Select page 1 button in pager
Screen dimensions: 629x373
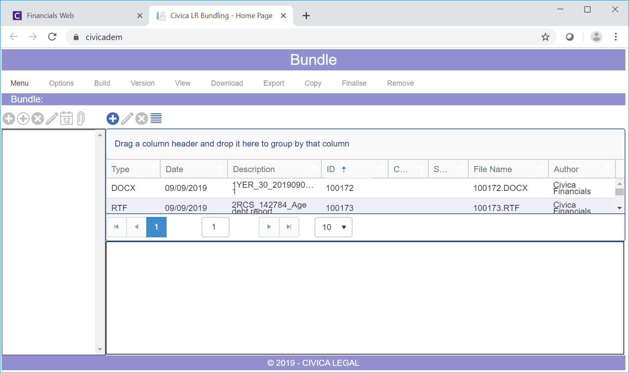click(156, 227)
